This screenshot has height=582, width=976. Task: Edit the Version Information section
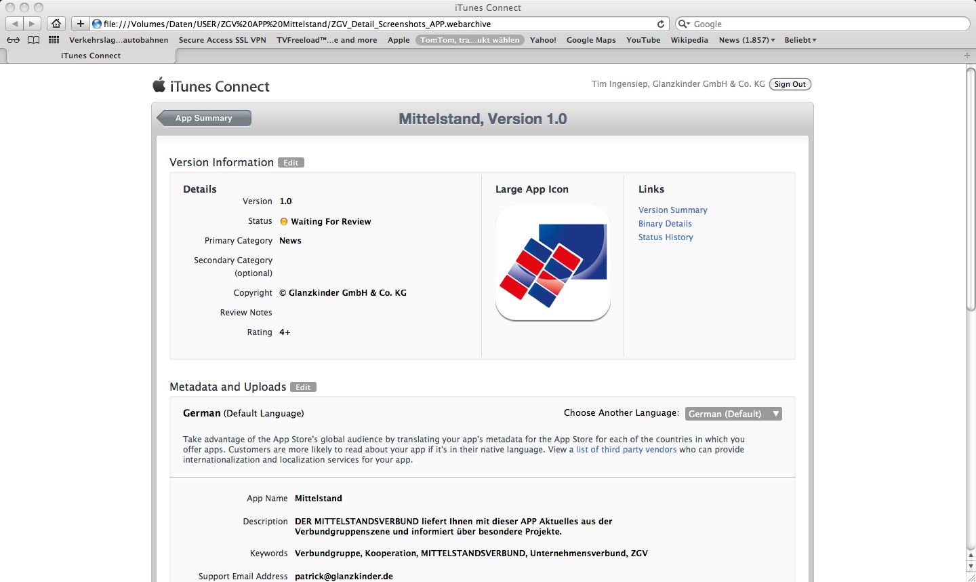point(291,163)
